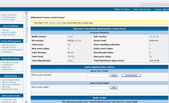Click the Find button

click(x=114, y=75)
